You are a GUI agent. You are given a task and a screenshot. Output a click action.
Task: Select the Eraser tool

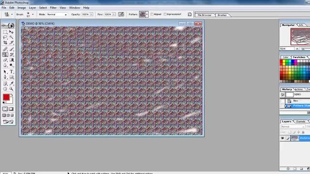5,60
